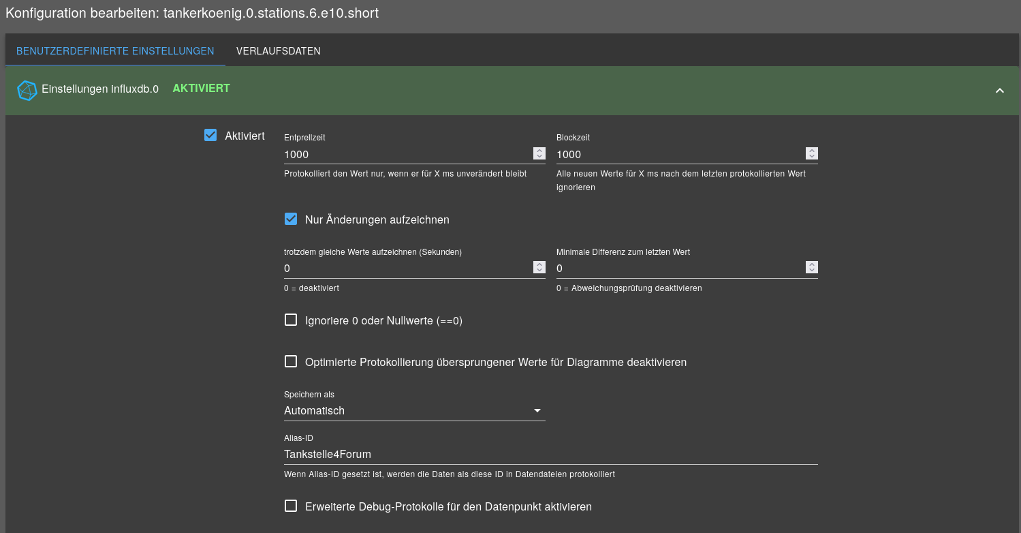Click spinner of gleiche Werte aufzeichnen field
Viewport: 1021px width, 533px height.
539,267
